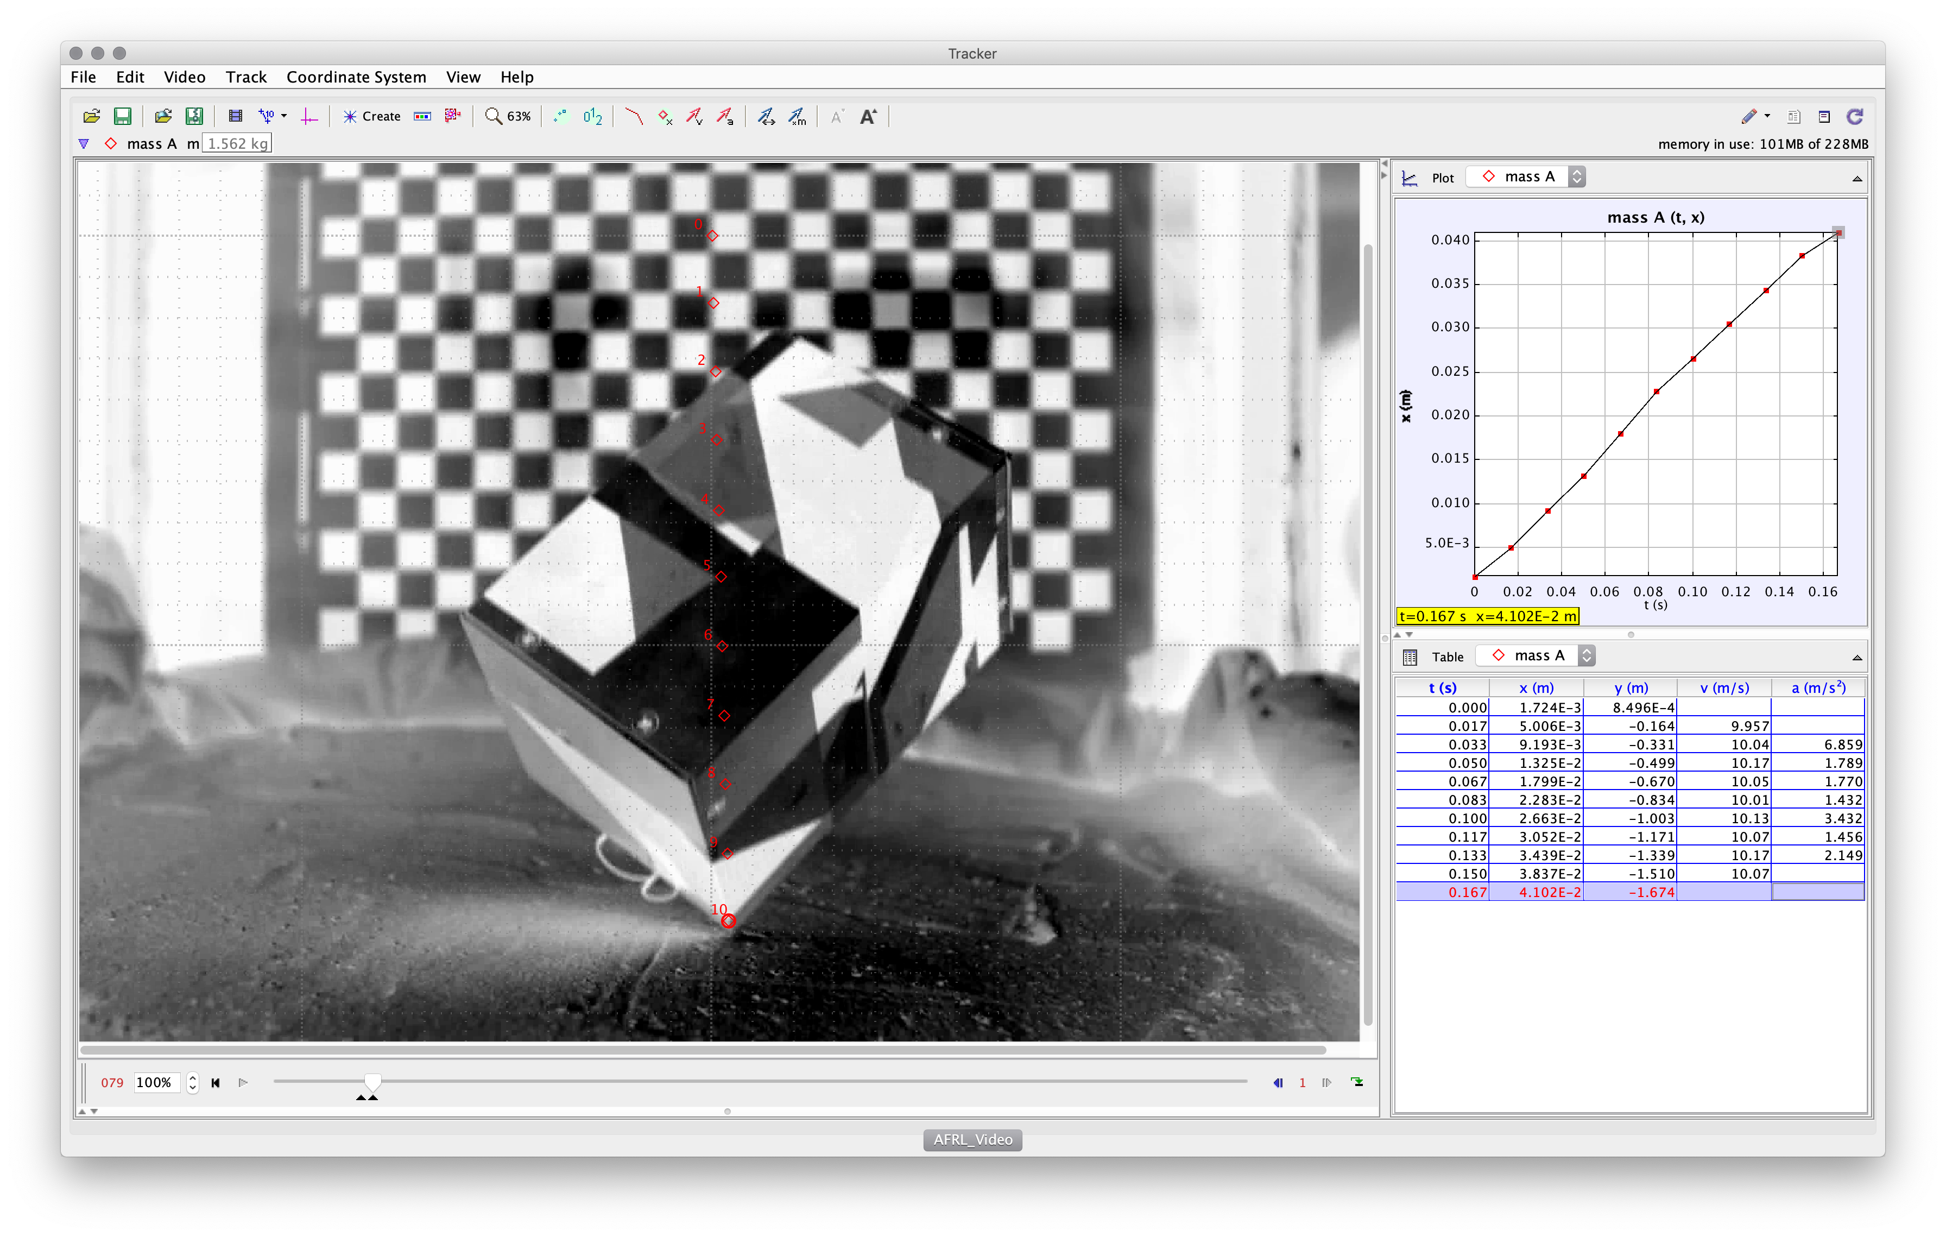
Task: Toggle point labels 012 icon
Action: [592, 116]
